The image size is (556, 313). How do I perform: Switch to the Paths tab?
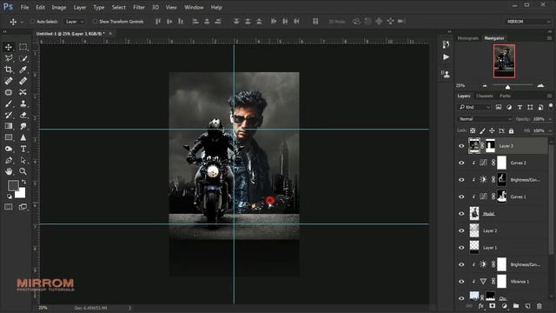tap(505, 96)
